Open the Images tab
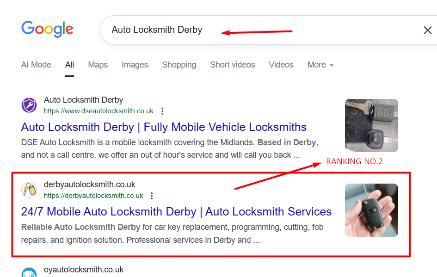Screen dimensions: 437x277 point(135,65)
